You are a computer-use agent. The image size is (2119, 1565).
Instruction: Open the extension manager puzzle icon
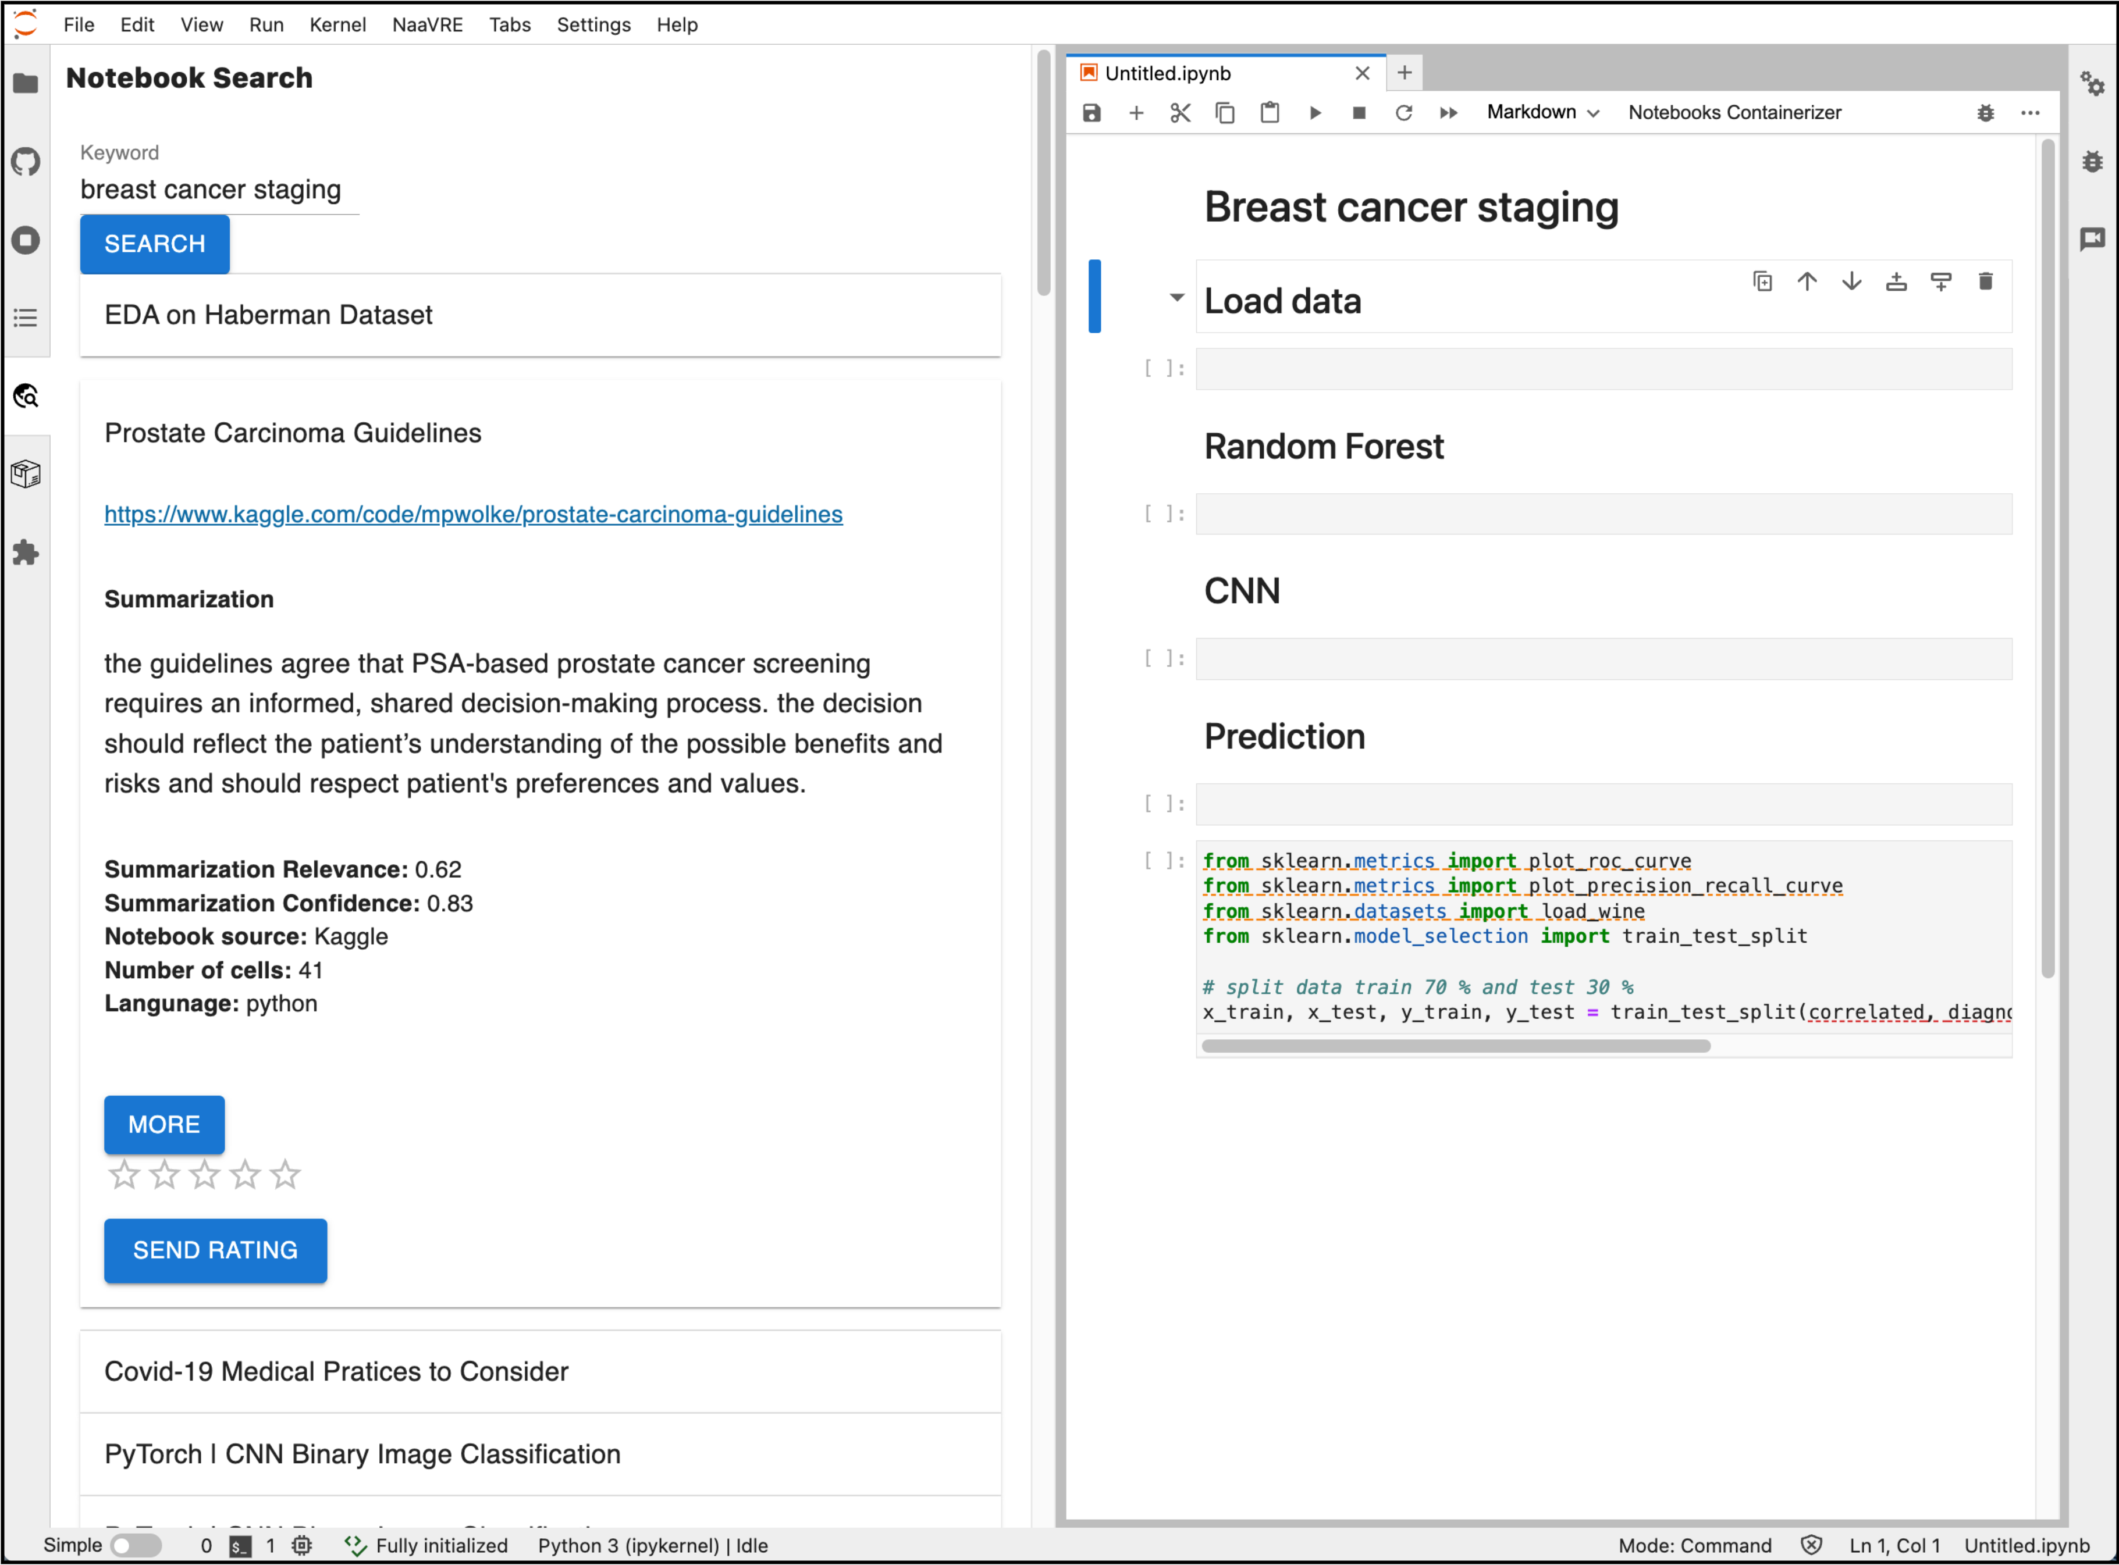[x=27, y=552]
